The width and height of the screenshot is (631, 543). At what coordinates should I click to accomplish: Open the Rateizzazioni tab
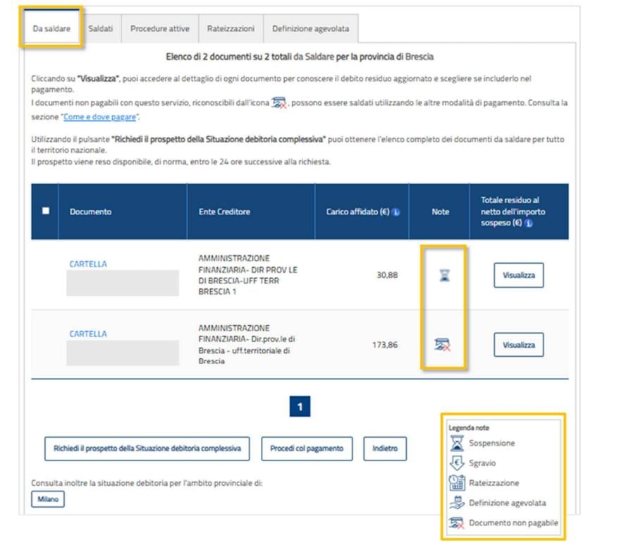[231, 29]
